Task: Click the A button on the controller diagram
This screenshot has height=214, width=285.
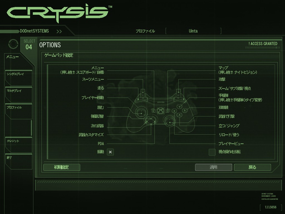Action: pyautogui.click(x=180, y=115)
